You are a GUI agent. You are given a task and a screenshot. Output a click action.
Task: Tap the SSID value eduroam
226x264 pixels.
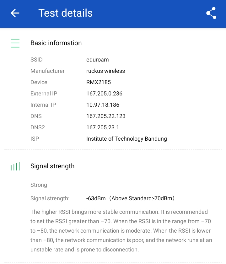click(97, 60)
